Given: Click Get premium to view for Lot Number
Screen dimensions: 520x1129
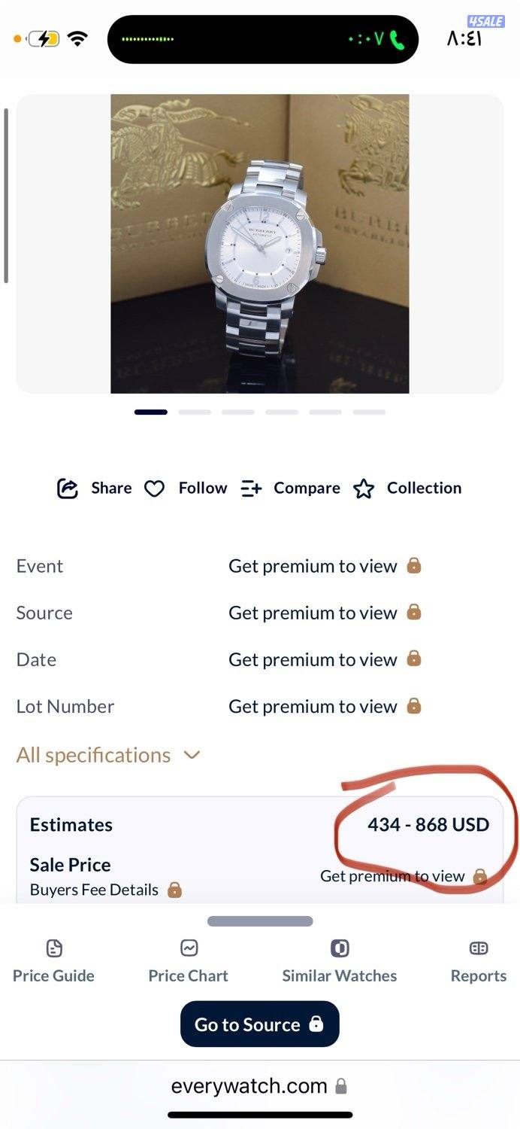Looking at the screenshot, I should [x=313, y=707].
